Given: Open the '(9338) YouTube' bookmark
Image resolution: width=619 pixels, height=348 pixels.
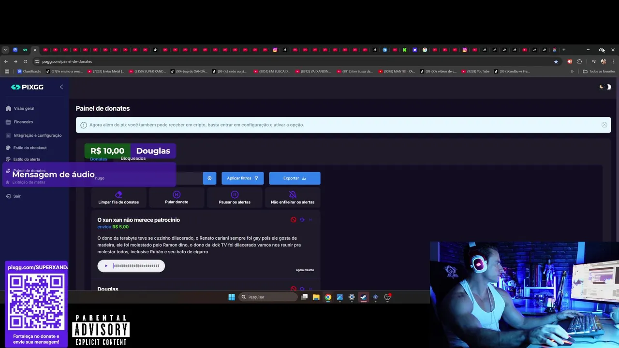Looking at the screenshot, I should point(475,72).
